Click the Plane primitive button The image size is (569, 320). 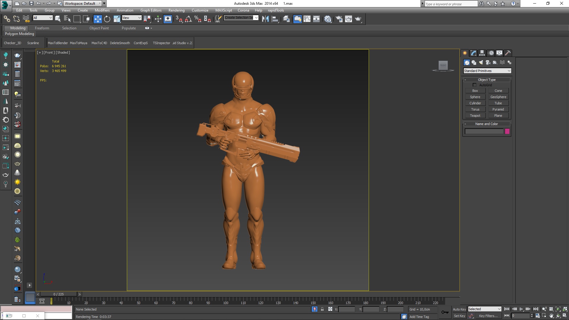498,115
